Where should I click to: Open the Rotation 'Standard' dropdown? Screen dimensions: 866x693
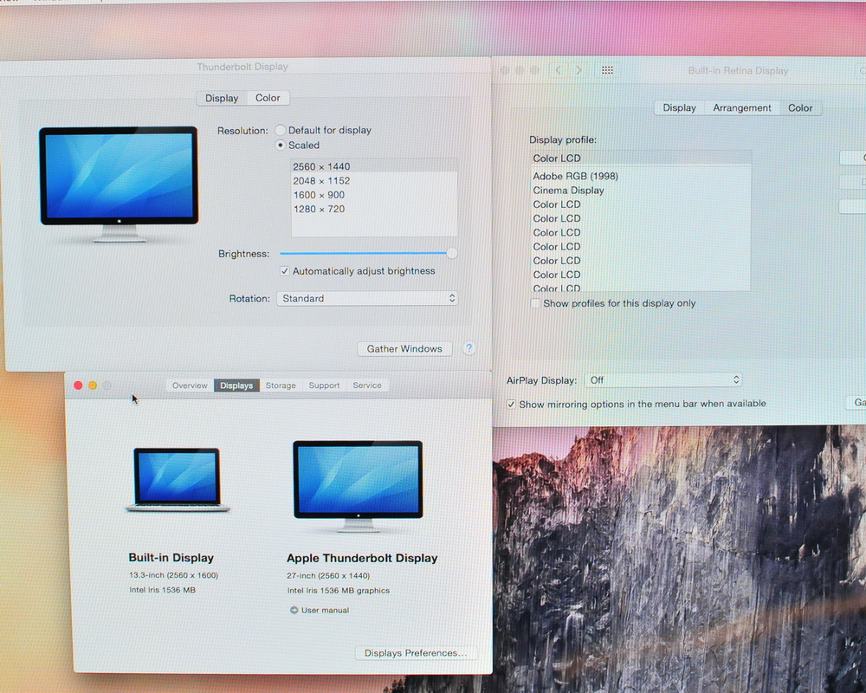point(367,298)
